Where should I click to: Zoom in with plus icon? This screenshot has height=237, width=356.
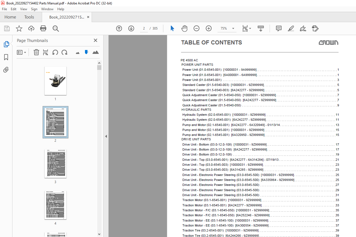click(x=209, y=28)
